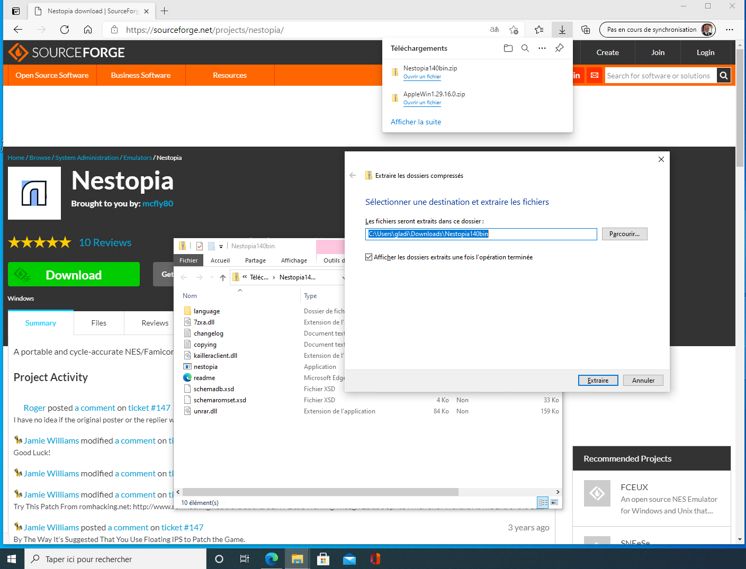The image size is (746, 569).
Task: Click the Explorer horizontal scrollbar
Action: pos(320,492)
